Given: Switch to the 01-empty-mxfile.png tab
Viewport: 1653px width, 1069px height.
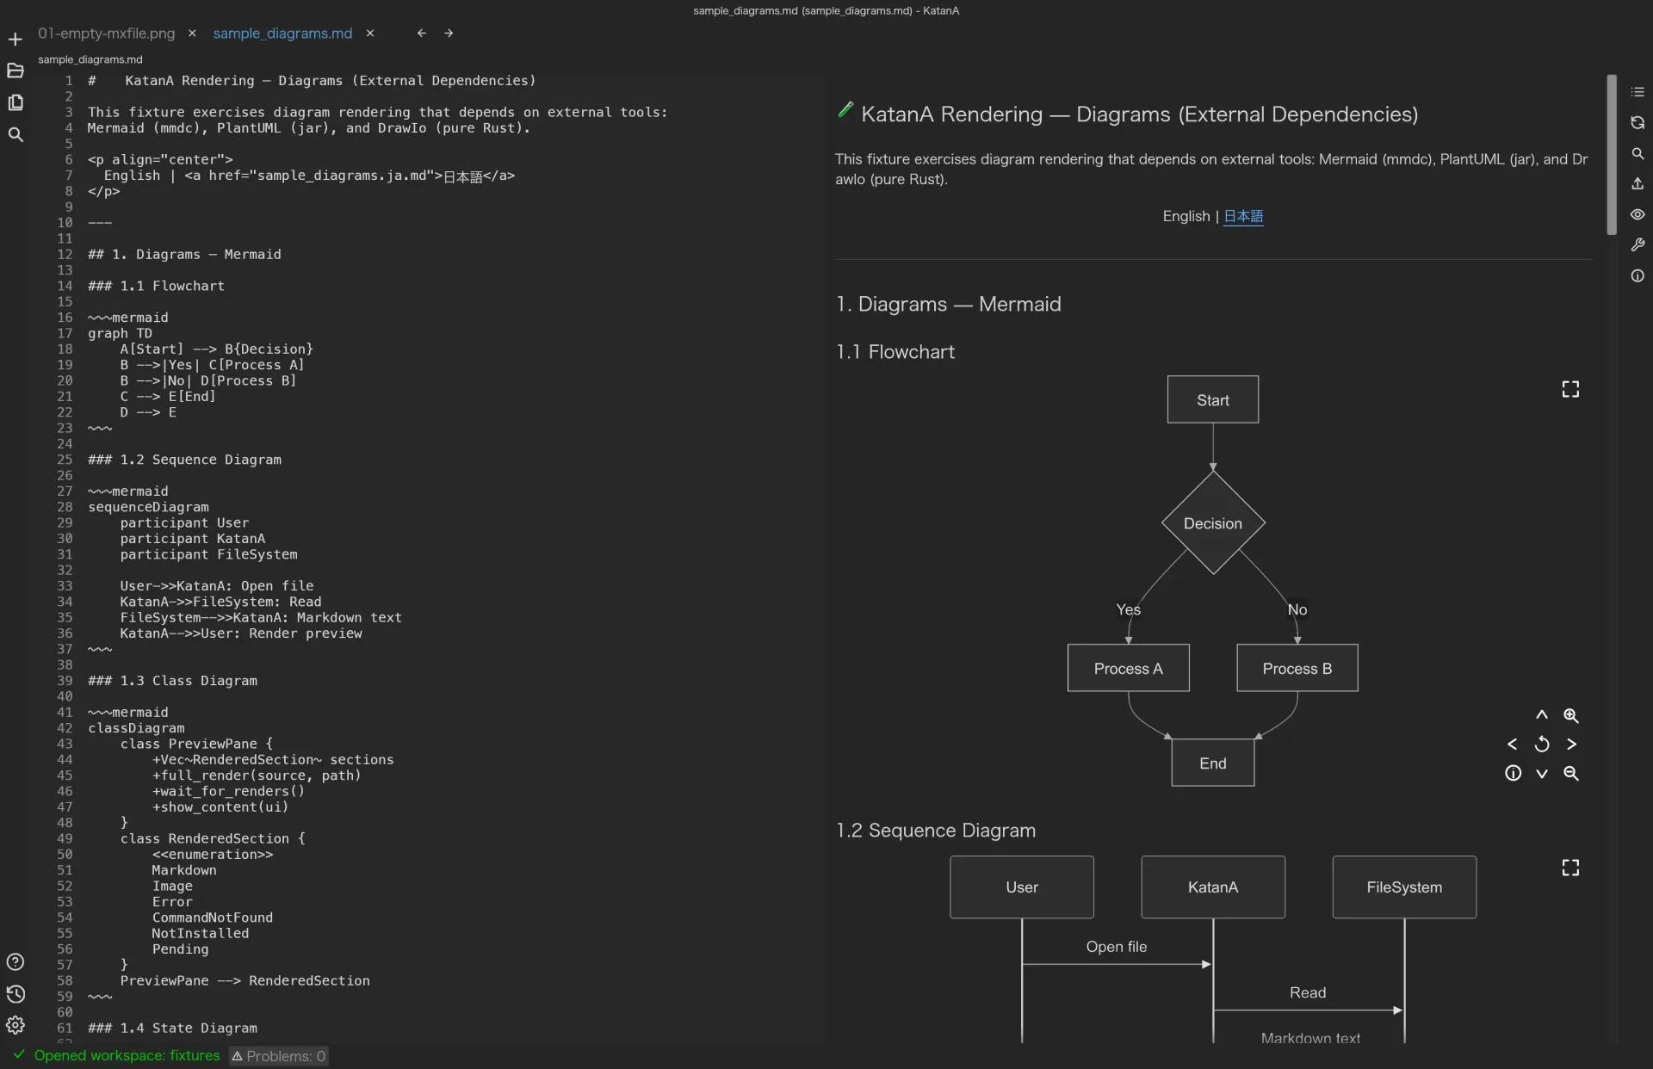Looking at the screenshot, I should [x=107, y=34].
